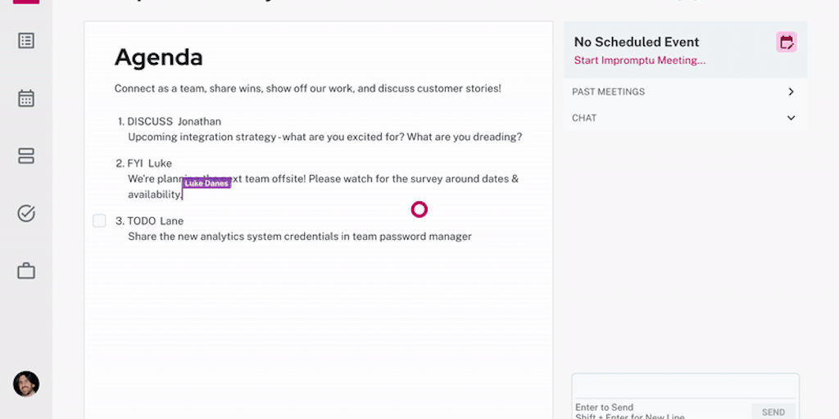839x419 pixels.
Task: Collapse the Chat section chevron
Action: [x=791, y=118]
